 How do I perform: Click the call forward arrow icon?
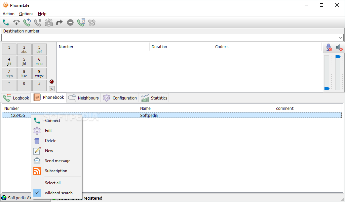coord(59,22)
